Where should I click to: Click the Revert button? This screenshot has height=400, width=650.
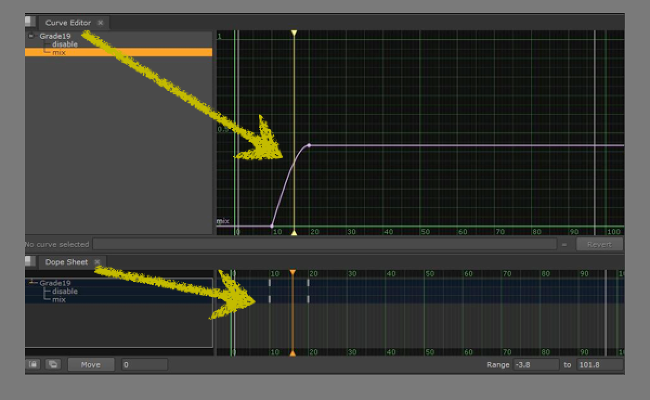[599, 244]
